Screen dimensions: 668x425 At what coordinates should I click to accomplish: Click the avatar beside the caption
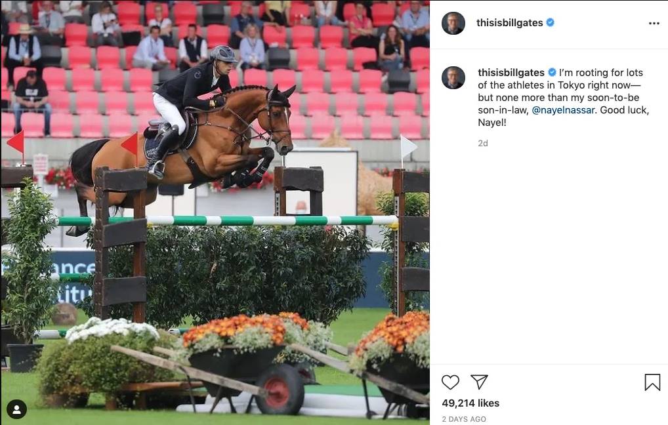pyautogui.click(x=453, y=77)
